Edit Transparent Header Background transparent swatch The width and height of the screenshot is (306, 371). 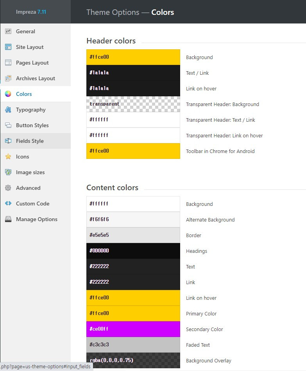click(133, 104)
